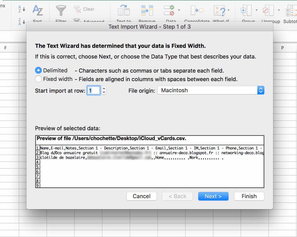Viewport: 297px width, 237px height.
Task: Click the Sort Z to A descending icon
Action: 22,21
